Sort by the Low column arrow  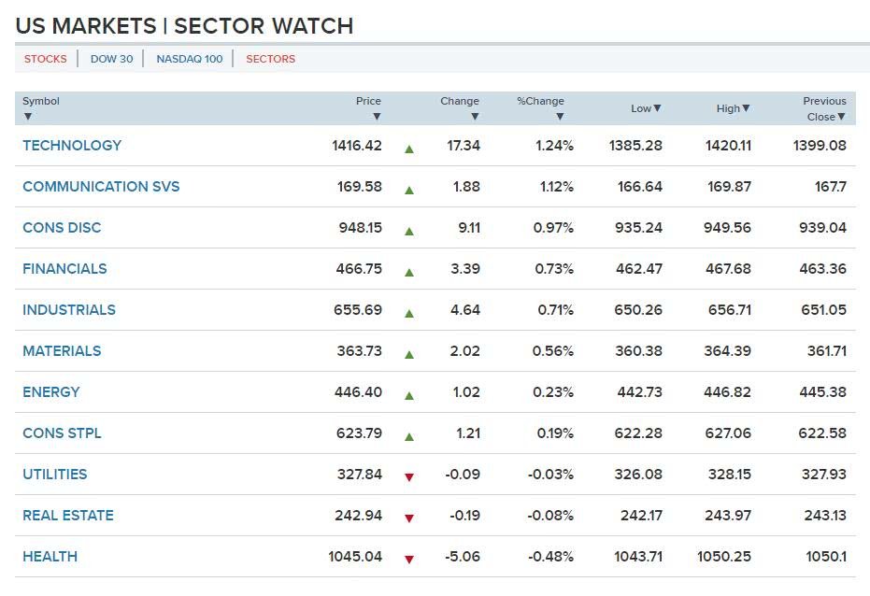tap(657, 108)
